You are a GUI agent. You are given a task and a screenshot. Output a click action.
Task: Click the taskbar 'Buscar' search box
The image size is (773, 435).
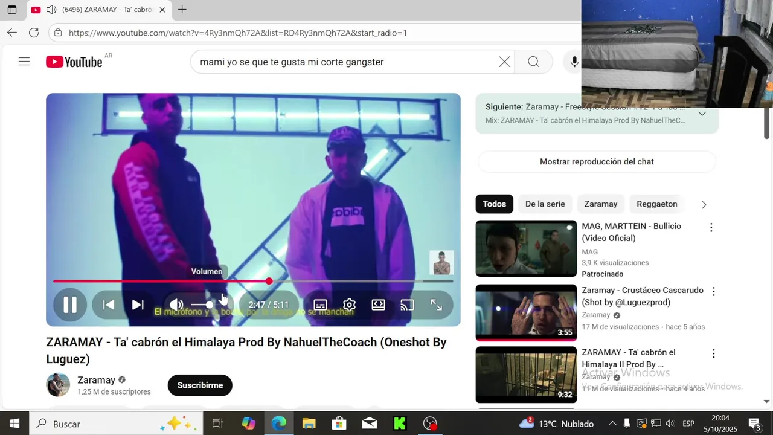point(116,424)
